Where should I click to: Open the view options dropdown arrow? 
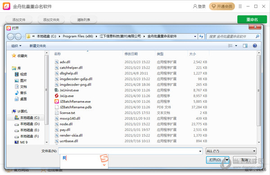pyautogui.click(x=236, y=46)
